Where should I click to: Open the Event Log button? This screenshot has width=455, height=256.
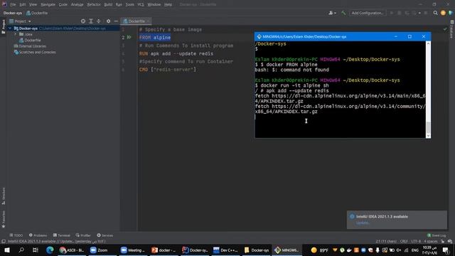pos(437,235)
